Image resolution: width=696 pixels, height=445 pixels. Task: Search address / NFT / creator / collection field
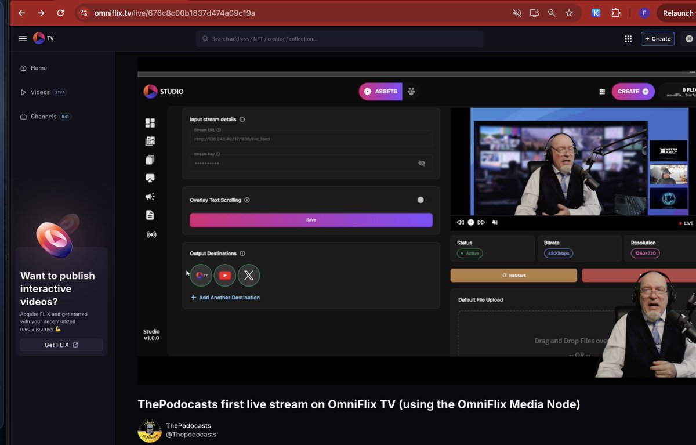pos(339,39)
